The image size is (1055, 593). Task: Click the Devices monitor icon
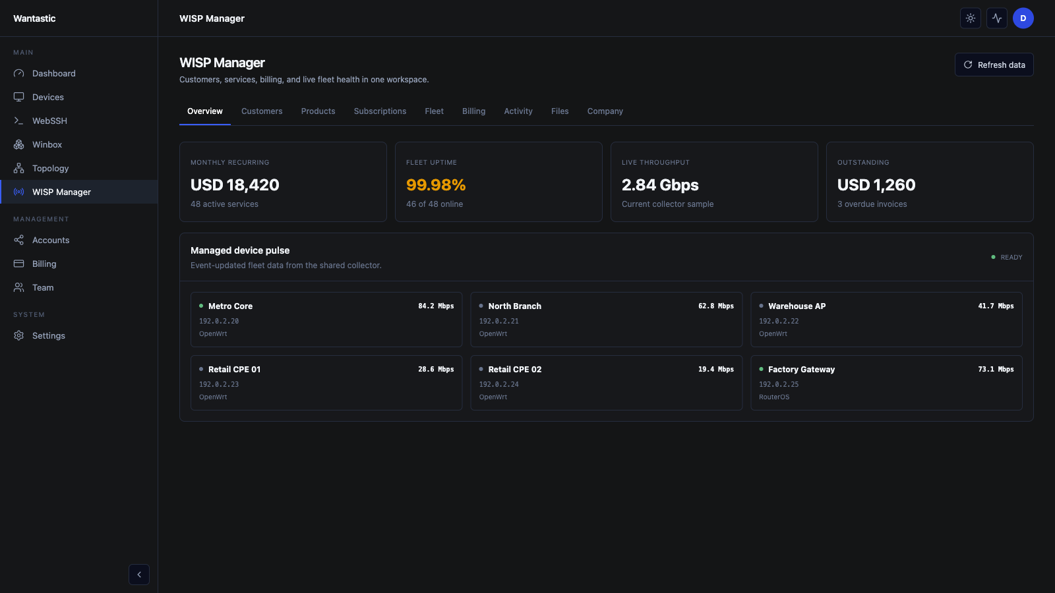click(x=18, y=97)
